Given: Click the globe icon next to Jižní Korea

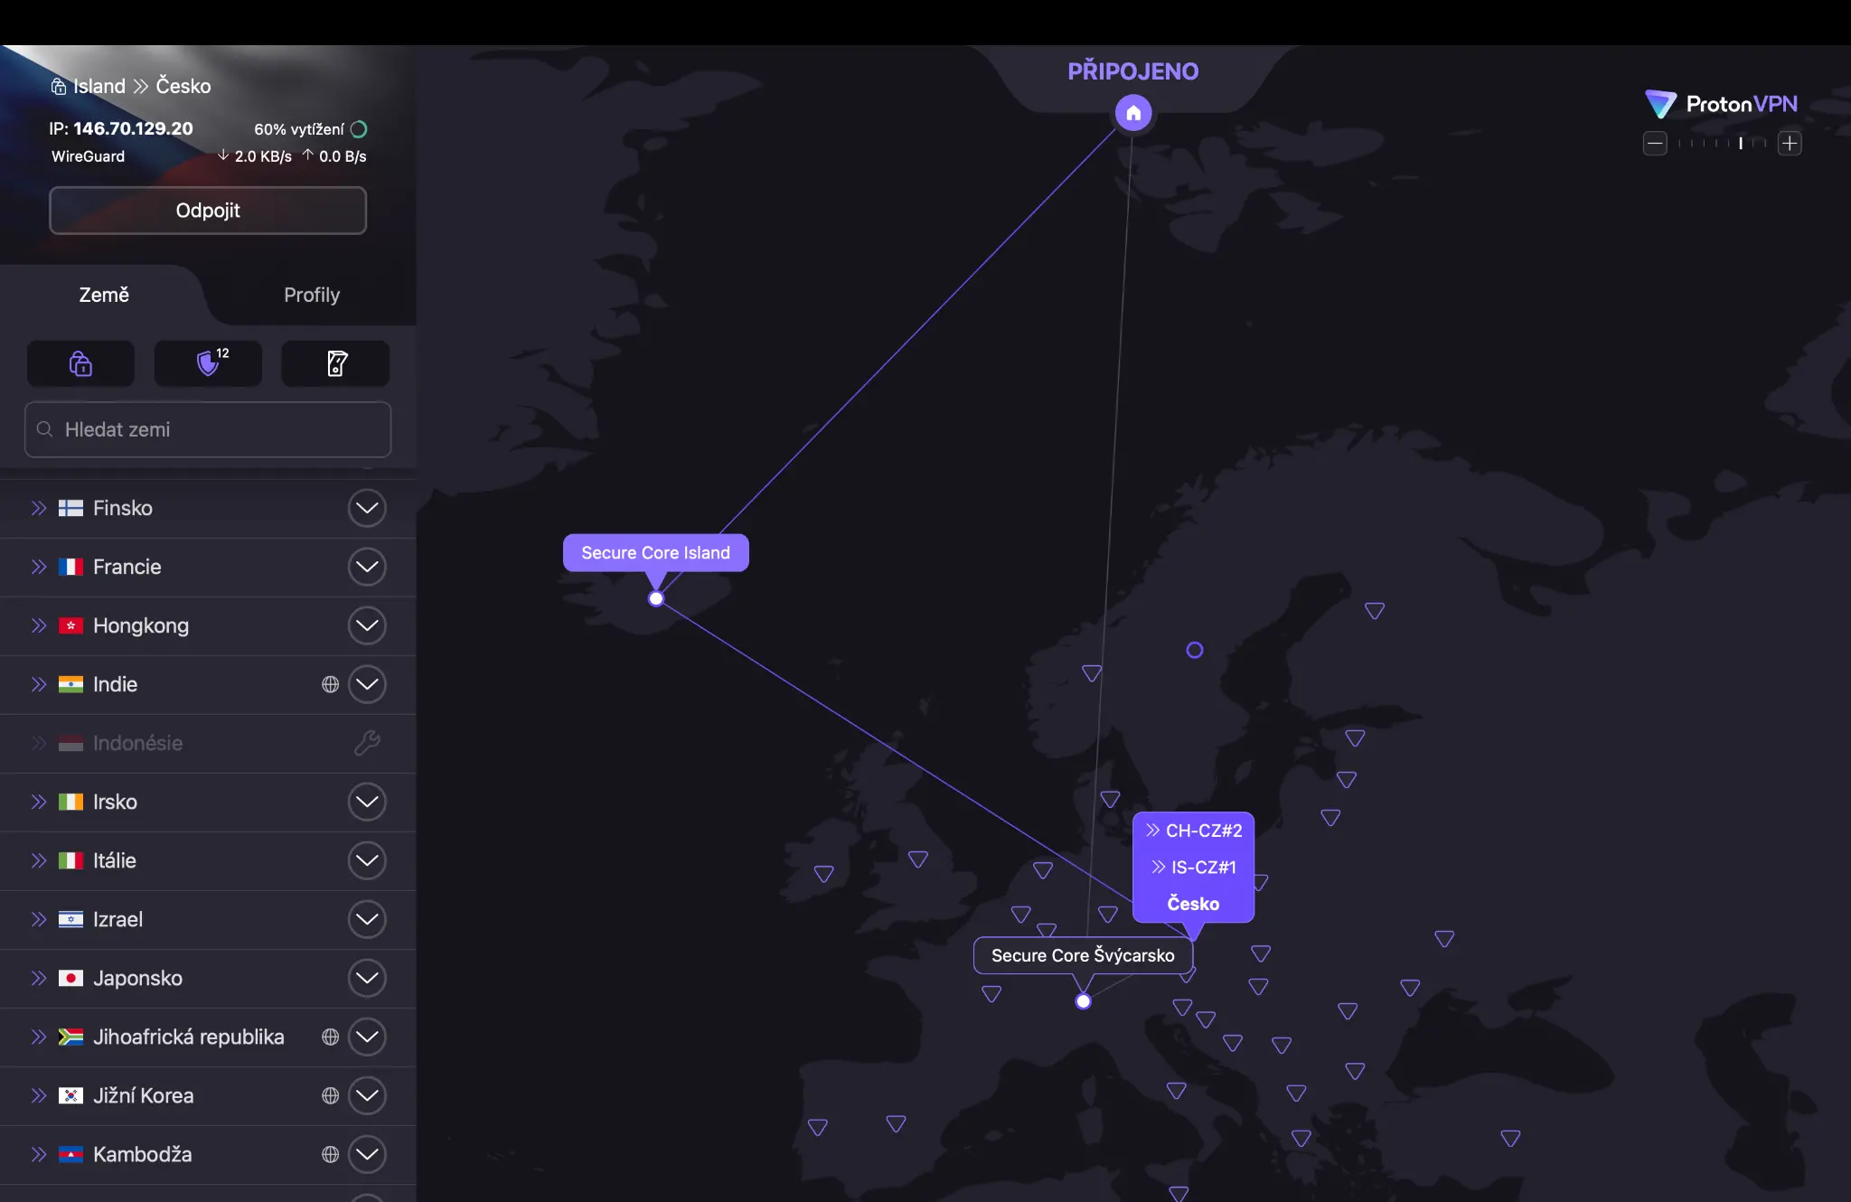Looking at the screenshot, I should click(x=330, y=1095).
